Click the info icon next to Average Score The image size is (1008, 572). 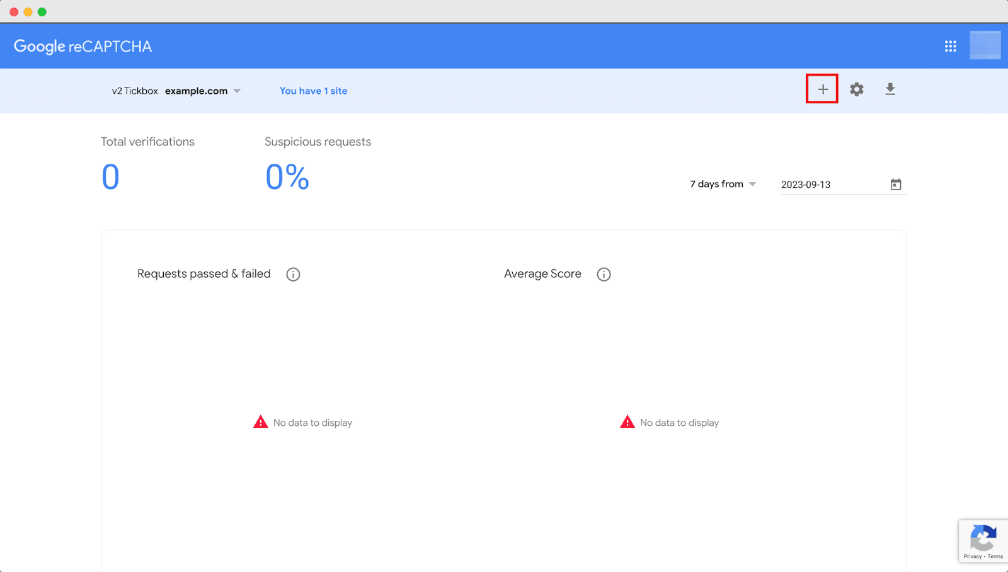(604, 274)
